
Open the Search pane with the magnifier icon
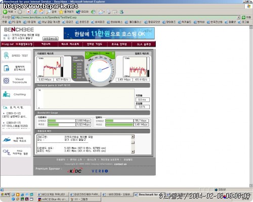52,12
